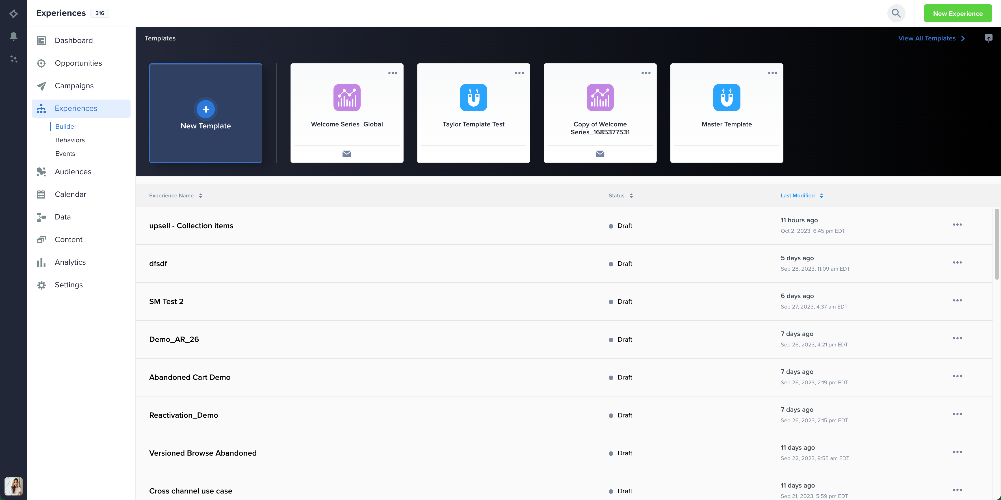Click the Welcome Series_Global chart icon
The width and height of the screenshot is (1001, 500).
tap(346, 98)
